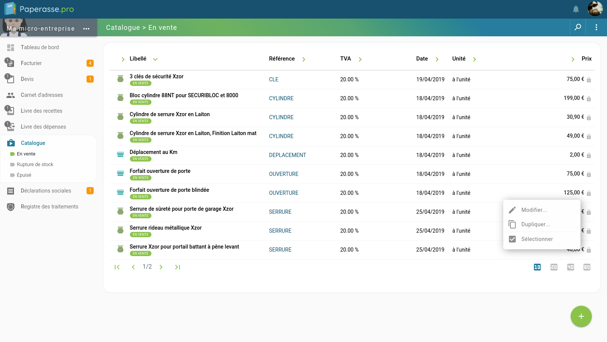Open the Facturier sidebar icon

[10, 63]
